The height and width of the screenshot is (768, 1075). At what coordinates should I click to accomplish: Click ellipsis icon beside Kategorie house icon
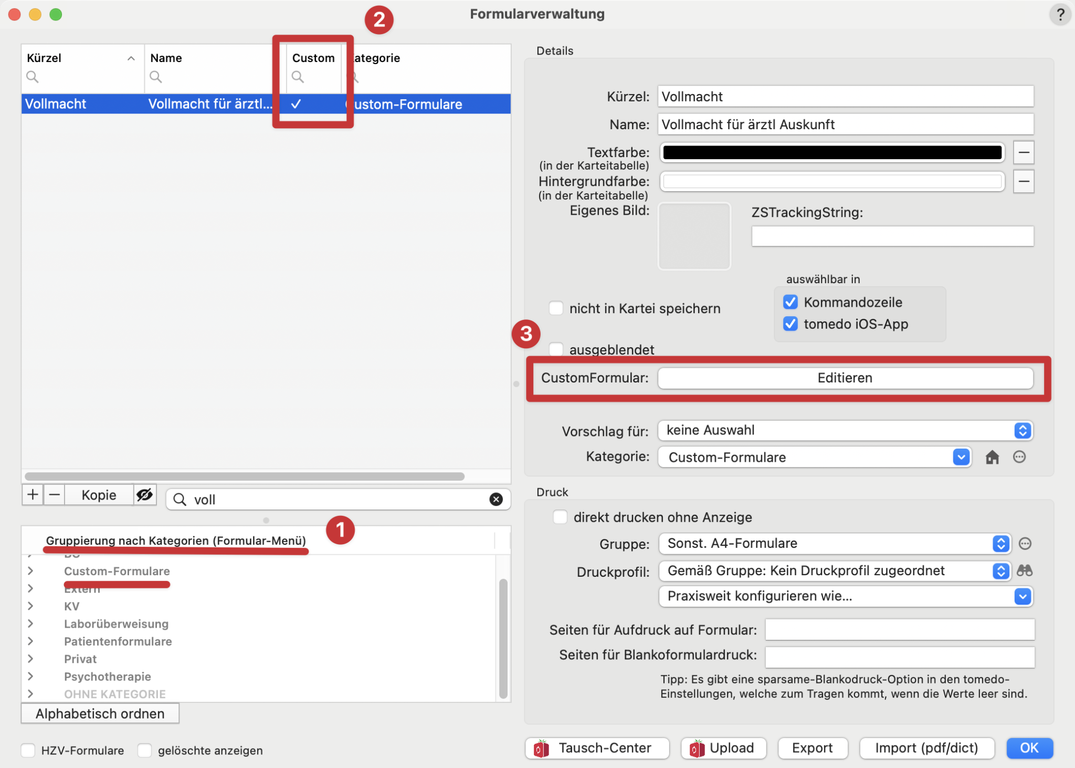[1019, 457]
